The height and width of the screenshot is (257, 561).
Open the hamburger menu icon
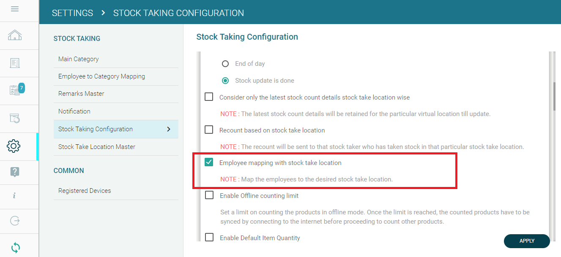tap(15, 9)
